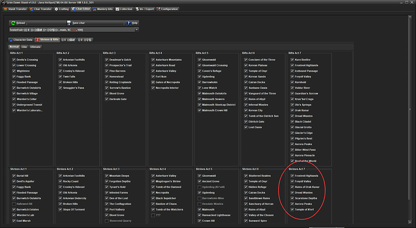Select the Normal difficulty tab

(x=14, y=47)
